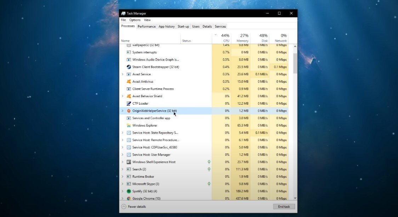Click the Service Host: User Manager gear icon
Image resolution: width=398 pixels, height=217 pixels.
[x=129, y=155]
